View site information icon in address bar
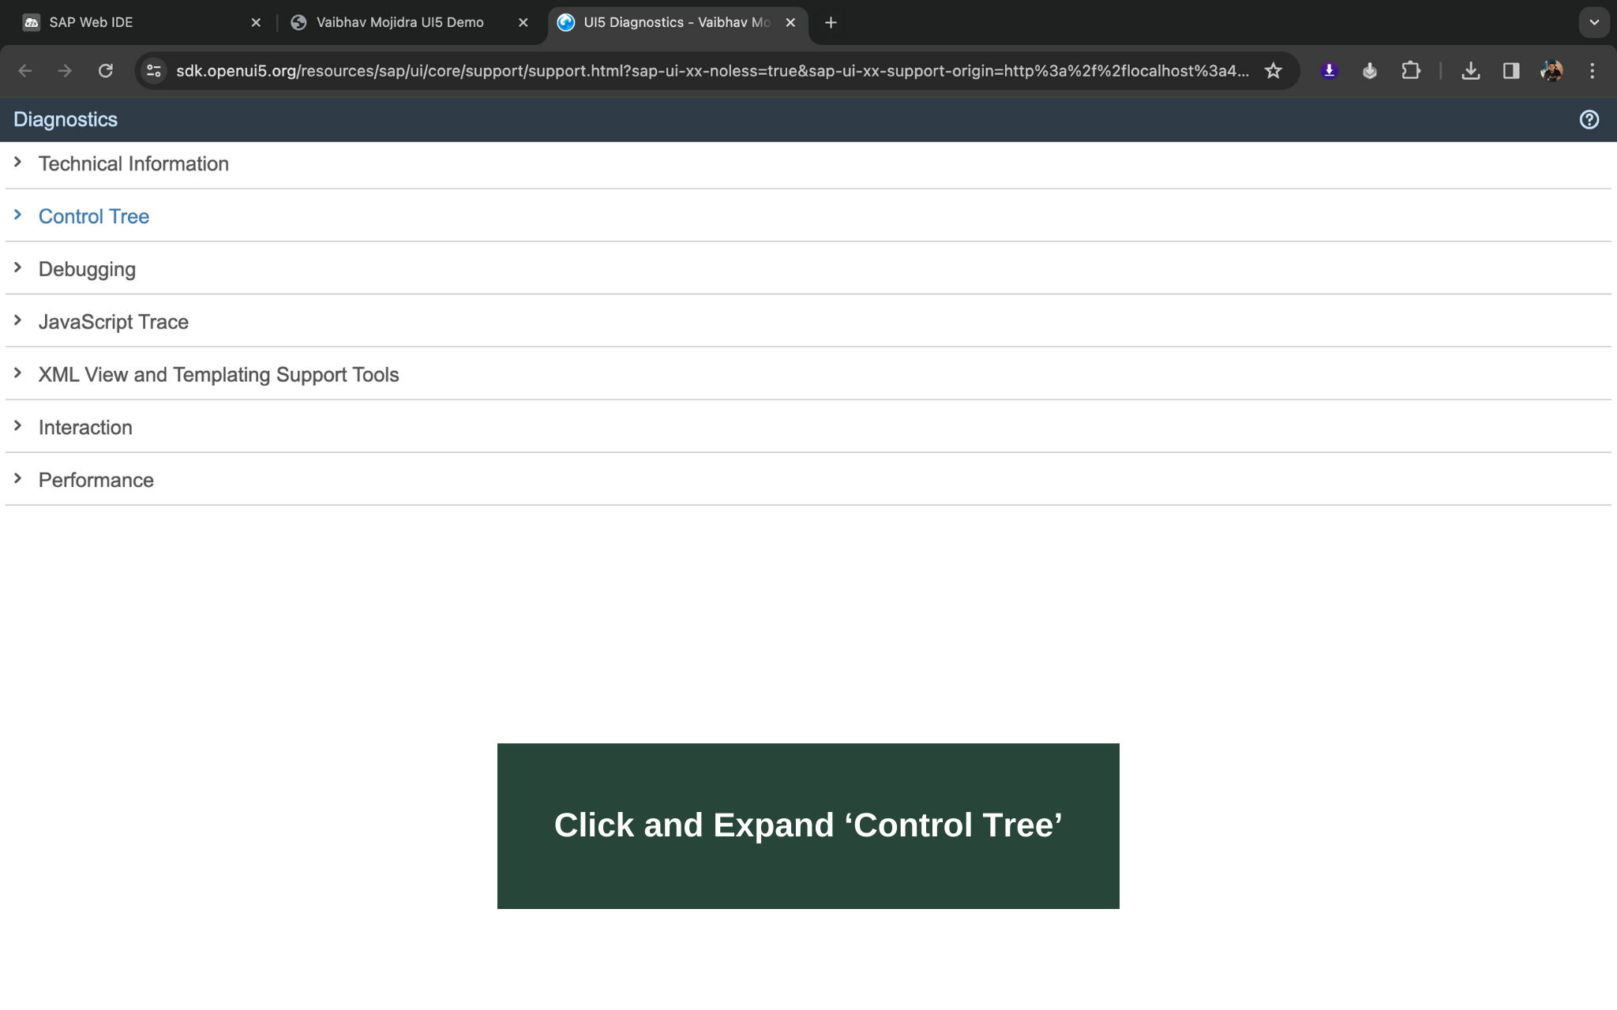This screenshot has width=1617, height=1010. (154, 71)
